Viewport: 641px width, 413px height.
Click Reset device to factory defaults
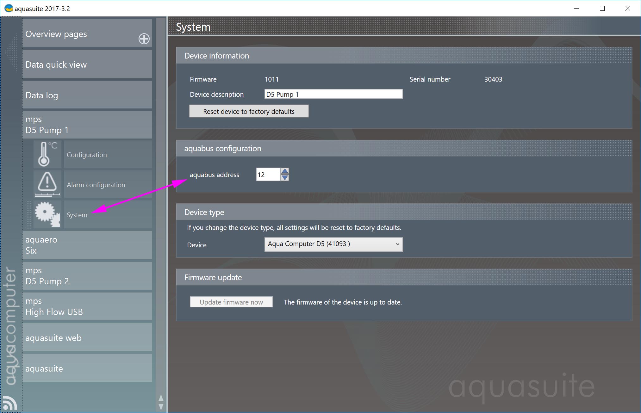tap(249, 111)
